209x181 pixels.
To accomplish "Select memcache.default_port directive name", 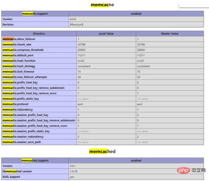I will (18, 55).
